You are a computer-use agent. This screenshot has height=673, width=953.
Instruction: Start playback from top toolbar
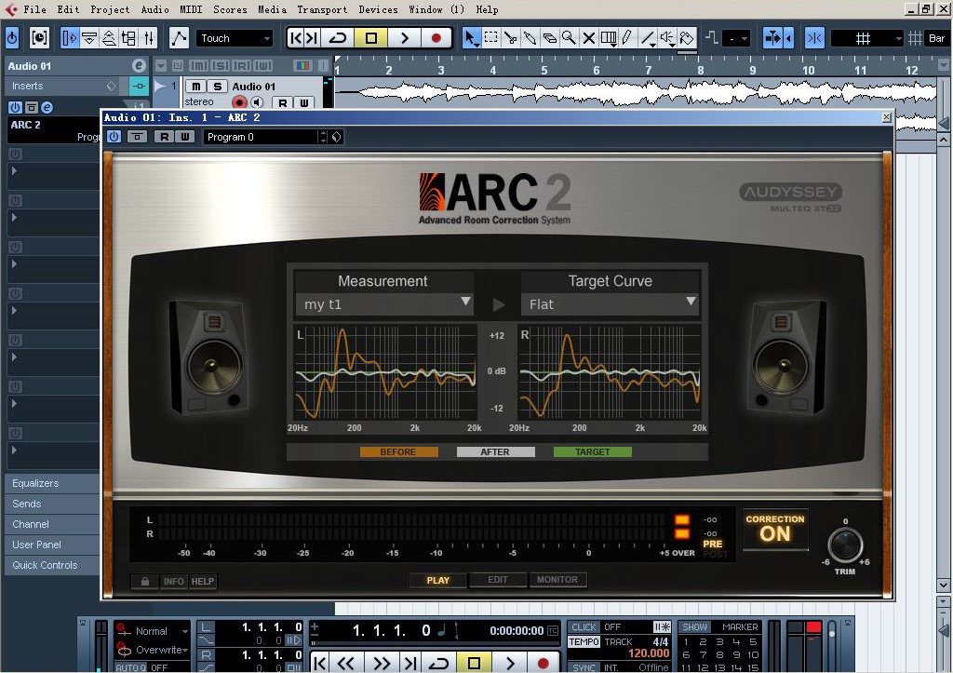404,37
